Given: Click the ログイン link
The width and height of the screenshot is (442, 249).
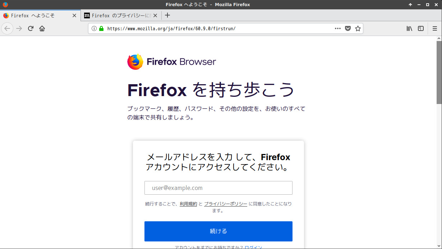Looking at the screenshot, I should (x=253, y=247).
